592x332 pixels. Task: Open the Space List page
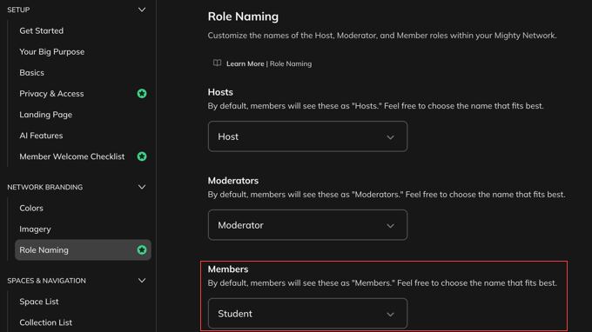(x=39, y=302)
